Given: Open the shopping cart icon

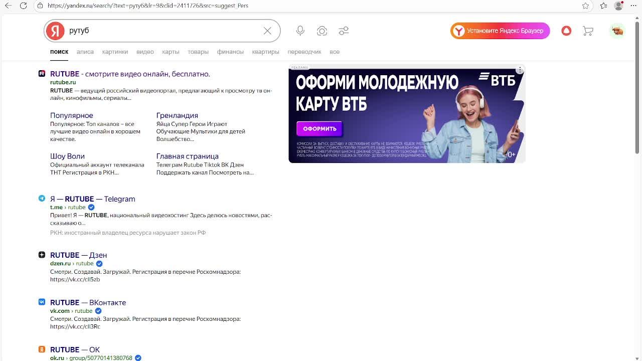Looking at the screenshot, I should [x=588, y=31].
